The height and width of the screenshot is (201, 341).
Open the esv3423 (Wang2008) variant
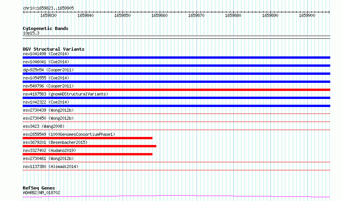coord(44,126)
